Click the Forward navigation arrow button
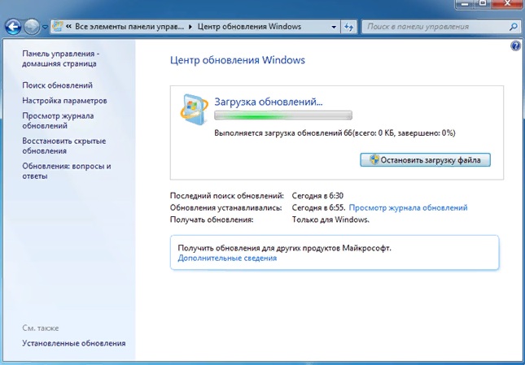This screenshot has height=365, width=525. pos(32,27)
